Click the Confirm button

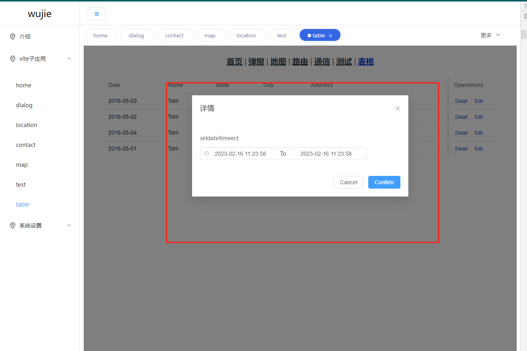(x=384, y=182)
